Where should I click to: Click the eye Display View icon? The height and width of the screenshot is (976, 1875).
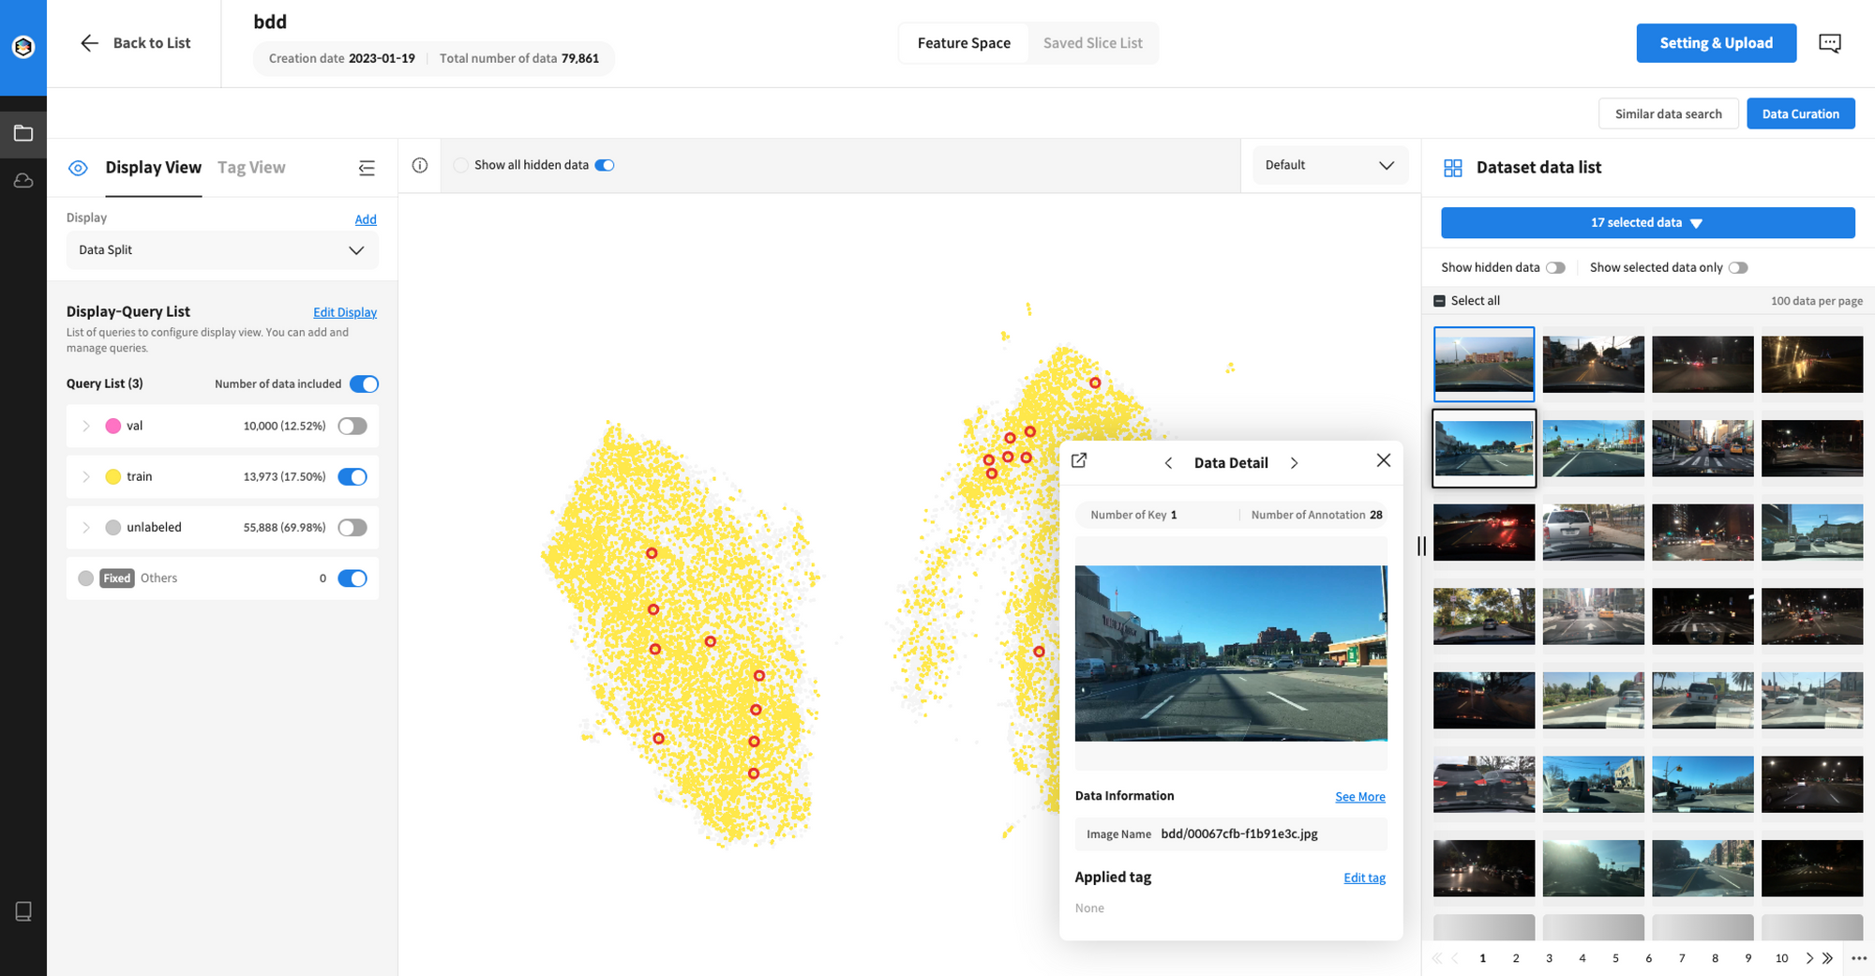click(79, 168)
